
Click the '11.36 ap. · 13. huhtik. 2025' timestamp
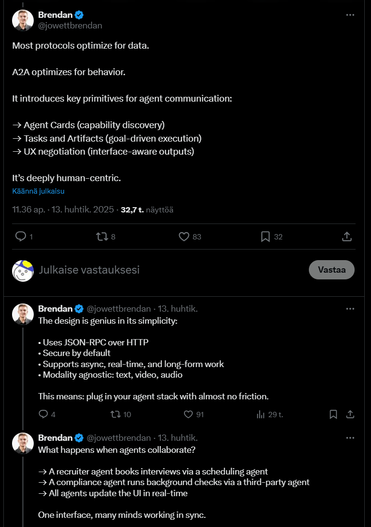[63, 210]
